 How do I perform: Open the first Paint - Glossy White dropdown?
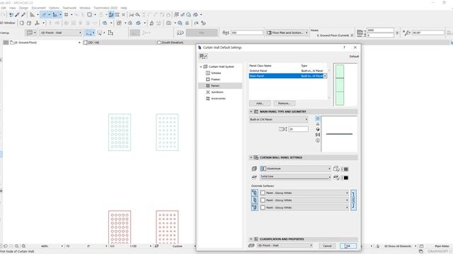click(304, 193)
